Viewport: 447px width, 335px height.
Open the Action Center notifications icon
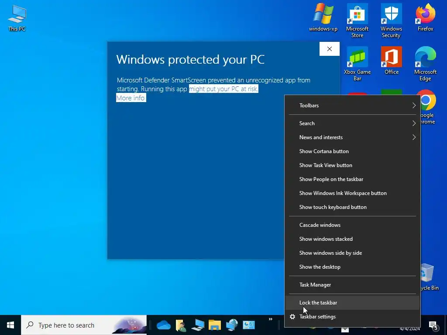click(433, 325)
